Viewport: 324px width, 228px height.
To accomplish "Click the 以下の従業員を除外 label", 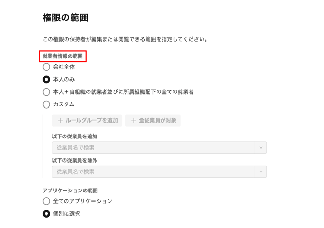I will 75,160.
